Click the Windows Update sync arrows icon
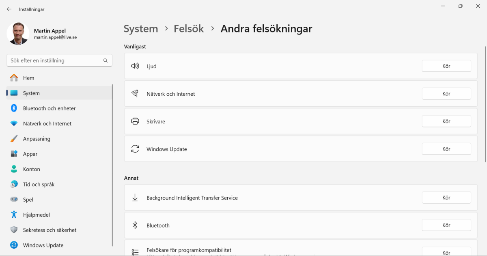This screenshot has height=256, width=487. pyautogui.click(x=135, y=149)
